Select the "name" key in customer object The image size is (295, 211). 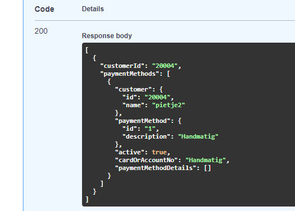pyautogui.click(x=133, y=105)
